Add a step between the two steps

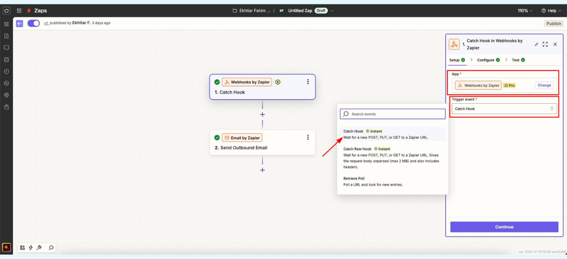click(x=262, y=114)
